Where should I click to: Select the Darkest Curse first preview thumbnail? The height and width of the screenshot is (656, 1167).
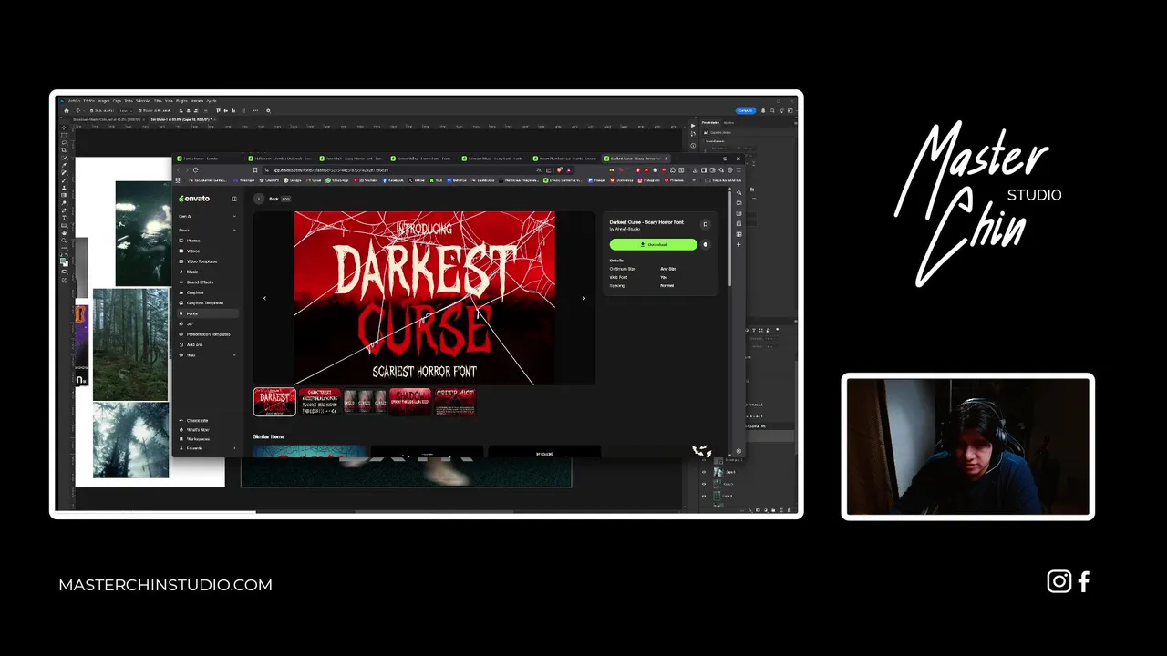[274, 402]
